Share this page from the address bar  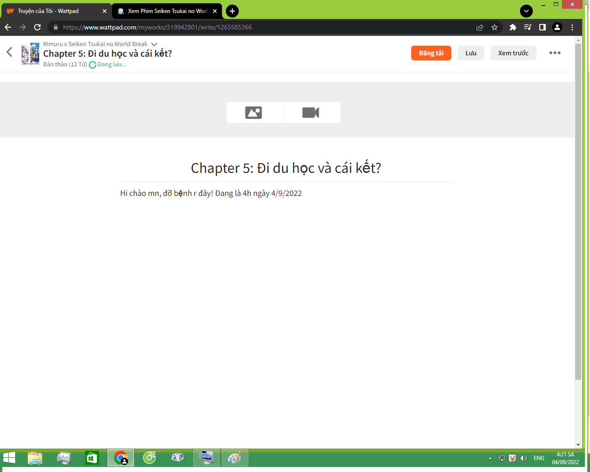480,27
